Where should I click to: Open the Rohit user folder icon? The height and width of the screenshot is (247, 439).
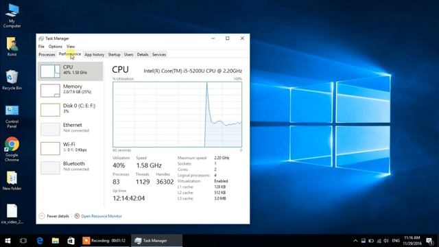(12, 47)
